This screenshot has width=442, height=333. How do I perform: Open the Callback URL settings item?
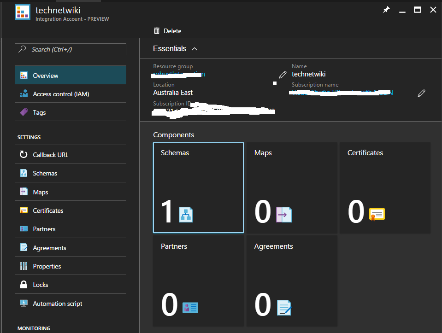71,154
